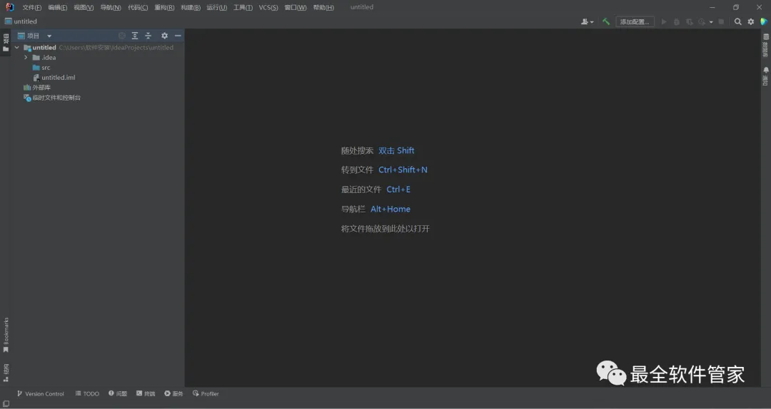Viewport: 771px width, 409px height.
Task: Toggle the 项目 side tool window tab
Action: [6, 43]
